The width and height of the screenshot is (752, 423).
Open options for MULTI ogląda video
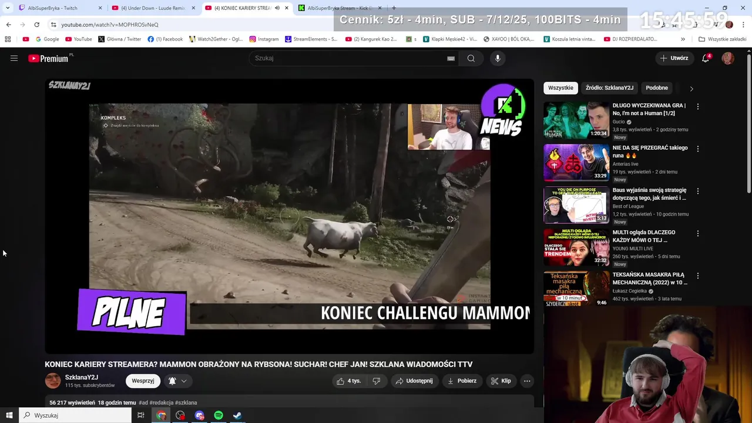[x=698, y=233]
